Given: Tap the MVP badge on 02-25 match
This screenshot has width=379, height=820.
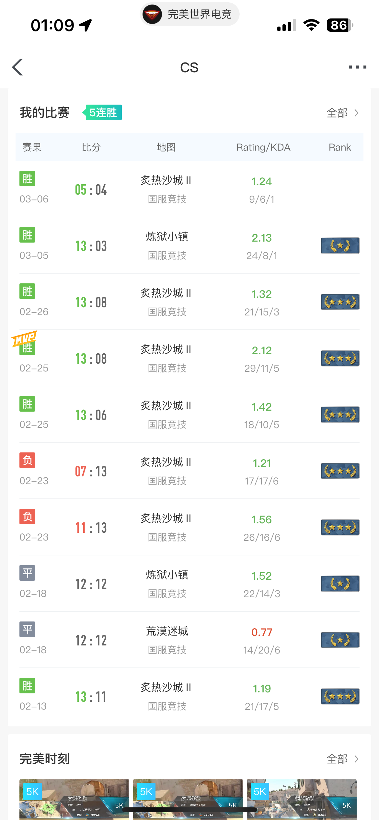Looking at the screenshot, I should 24,338.
